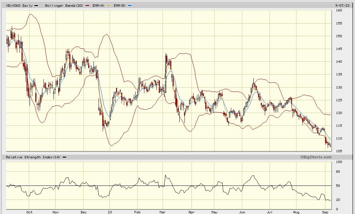Open options via the EMA(4) tan marker

pos(108,5)
